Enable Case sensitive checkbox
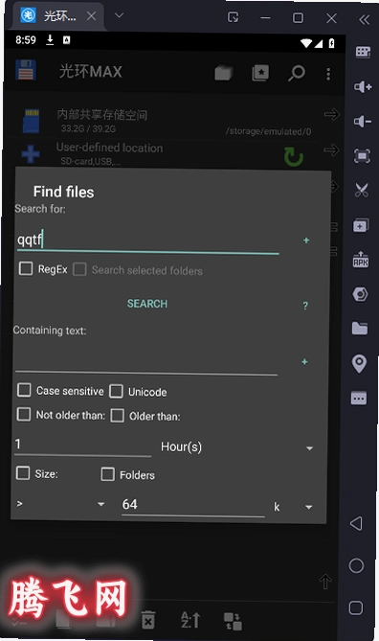The height and width of the screenshot is (641, 379). coord(24,390)
